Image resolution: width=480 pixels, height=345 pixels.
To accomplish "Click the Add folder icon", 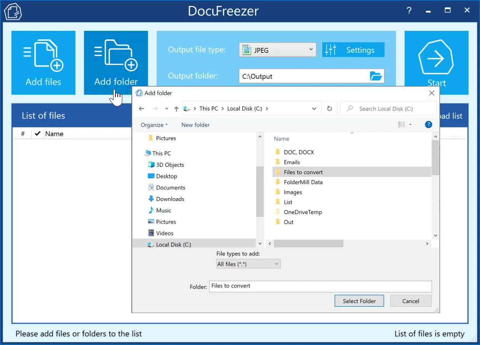I will tap(116, 63).
